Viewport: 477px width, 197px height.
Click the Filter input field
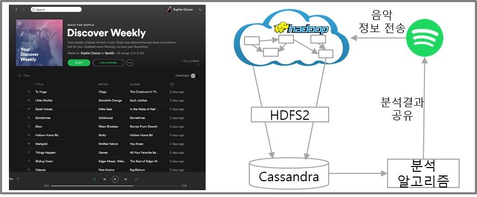tap(27, 76)
